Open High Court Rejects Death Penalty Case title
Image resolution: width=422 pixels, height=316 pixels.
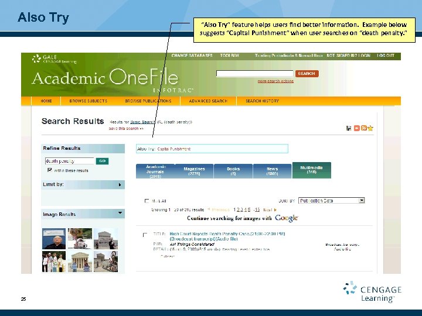(227, 236)
